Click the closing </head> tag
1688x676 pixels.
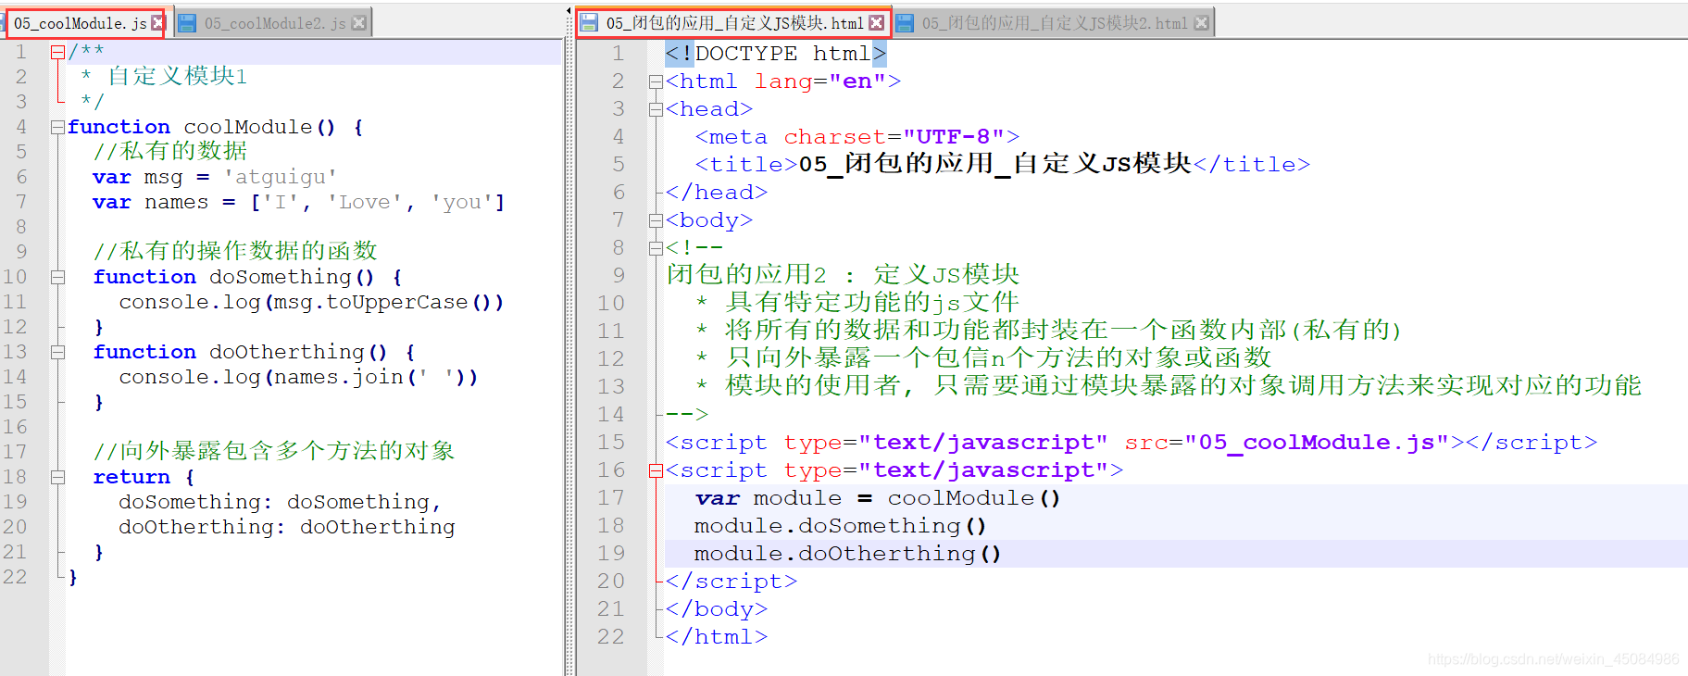point(718,193)
